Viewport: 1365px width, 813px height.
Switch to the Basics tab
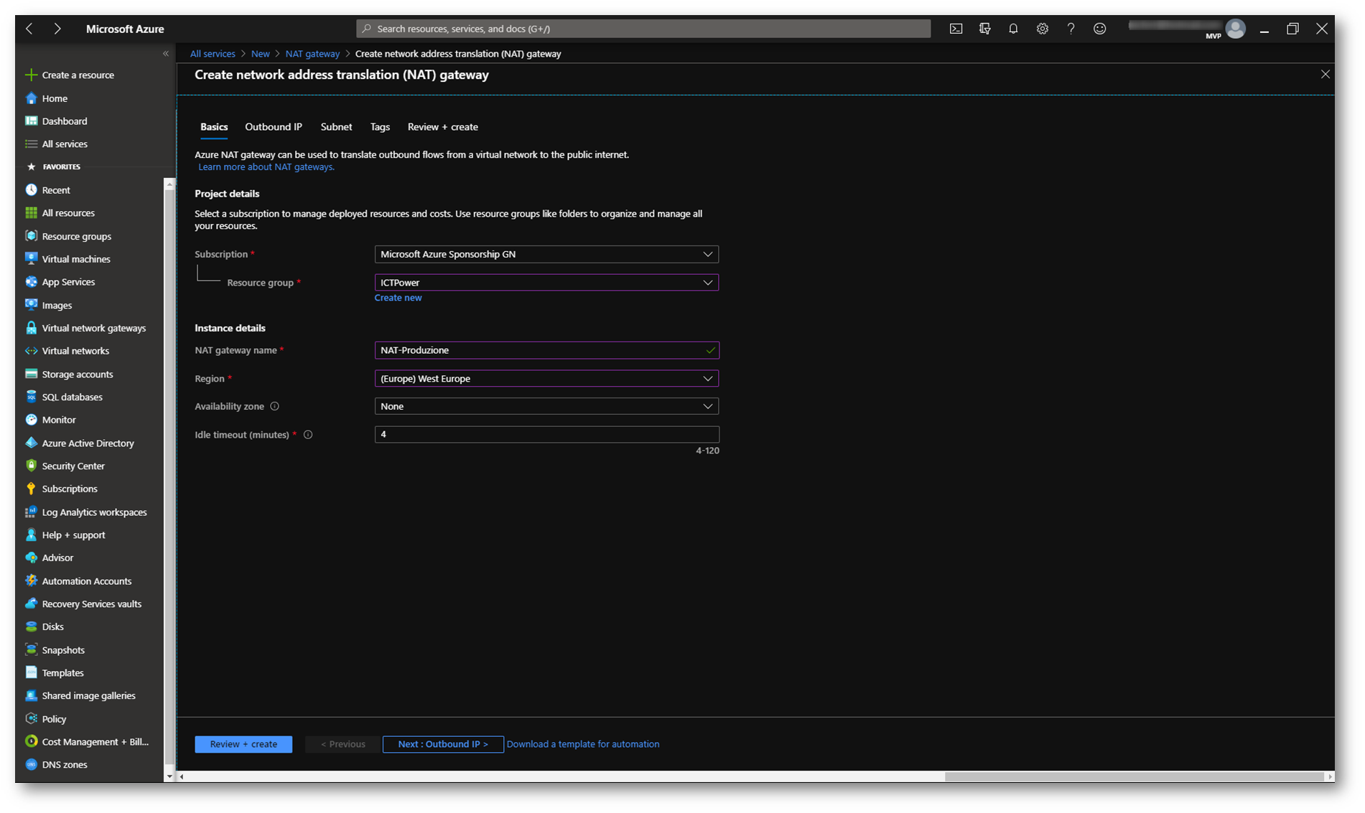click(214, 127)
